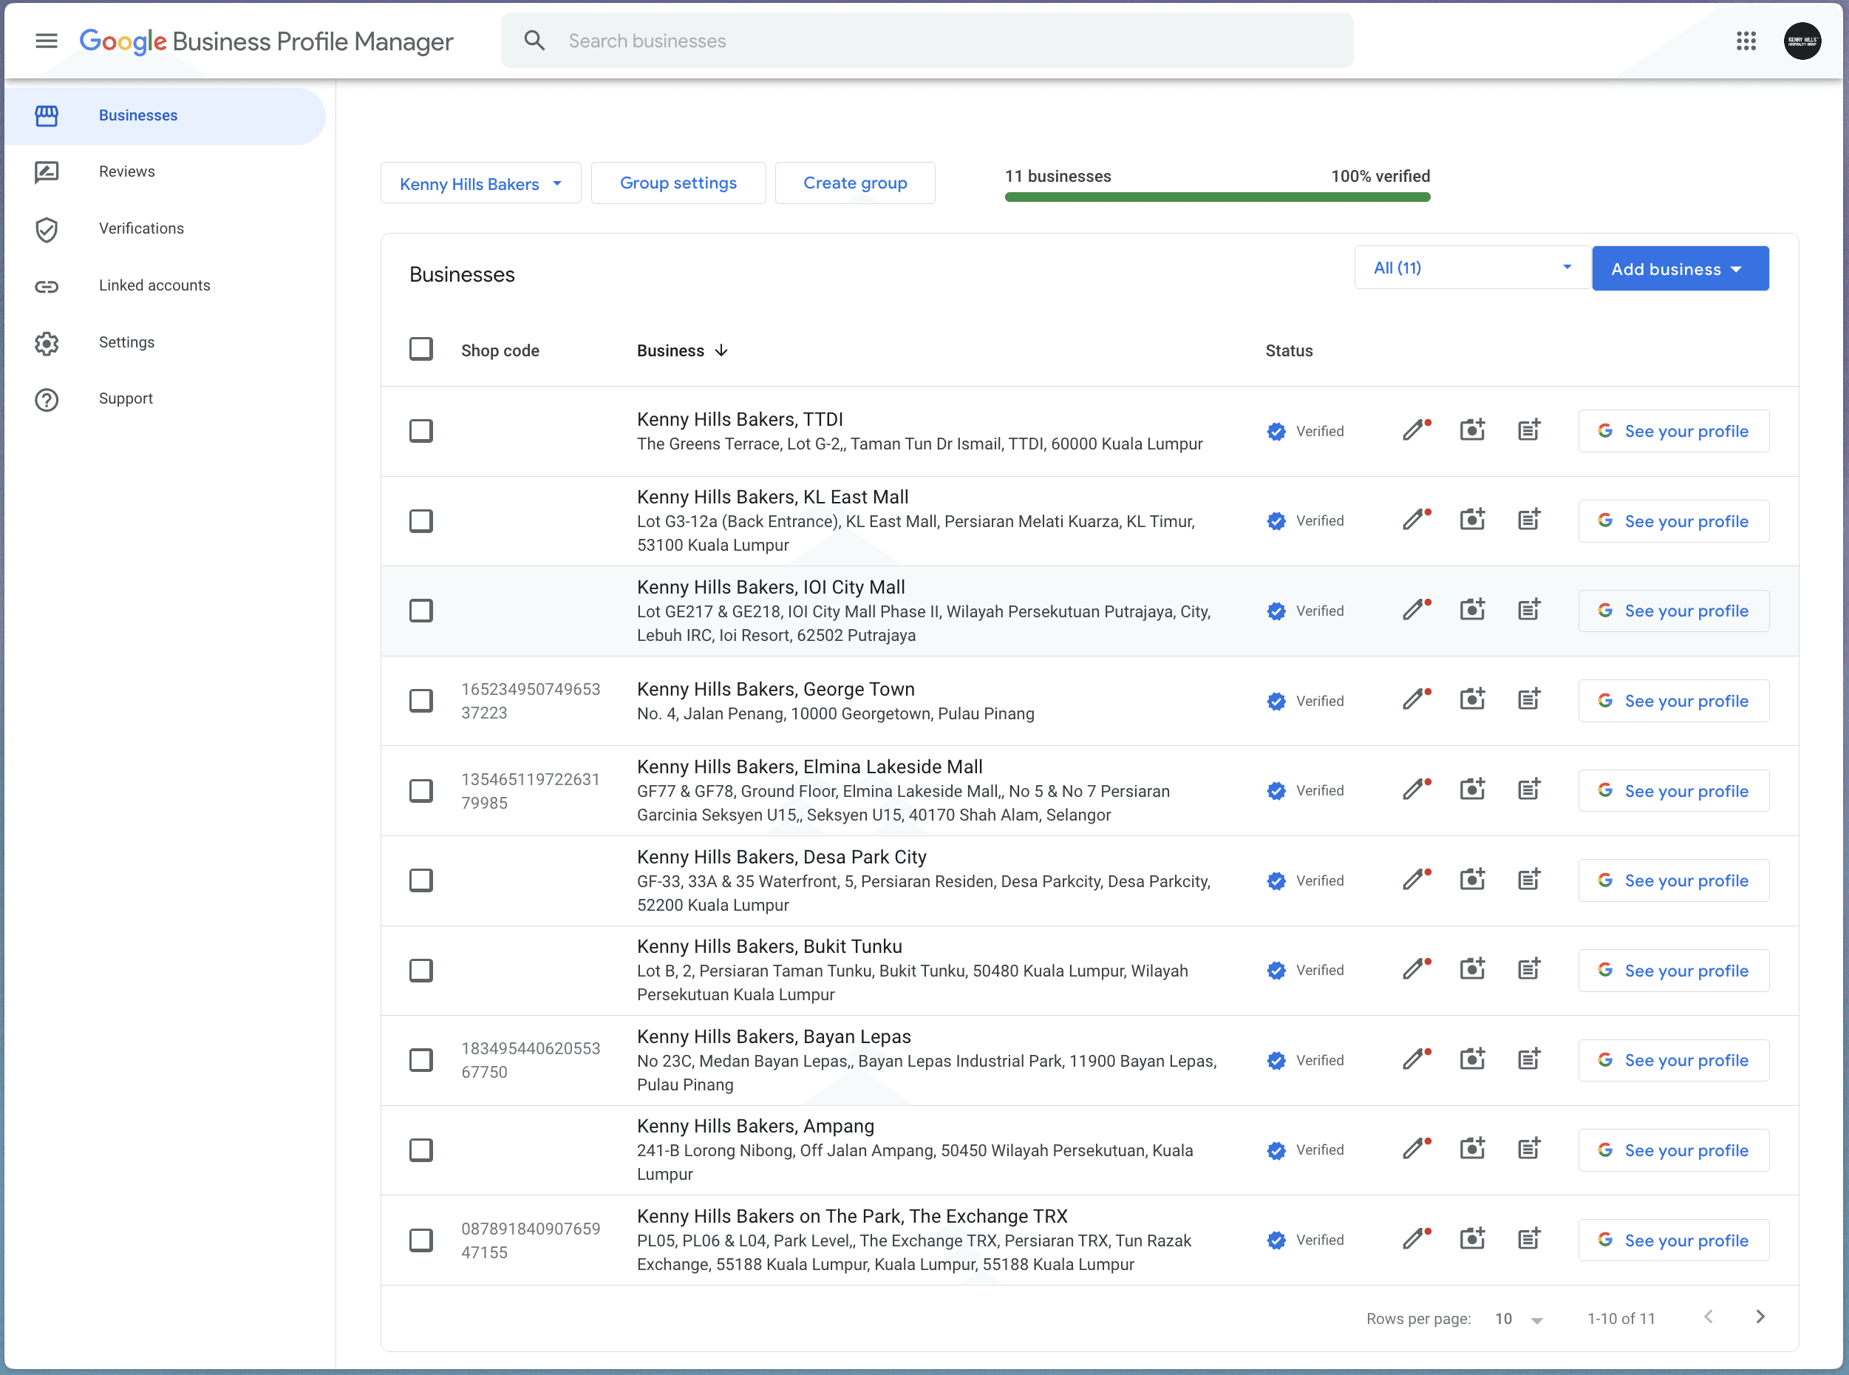Edit the Kenny Hills Bakers TTDI listing
This screenshot has width=1849, height=1375.
point(1414,430)
